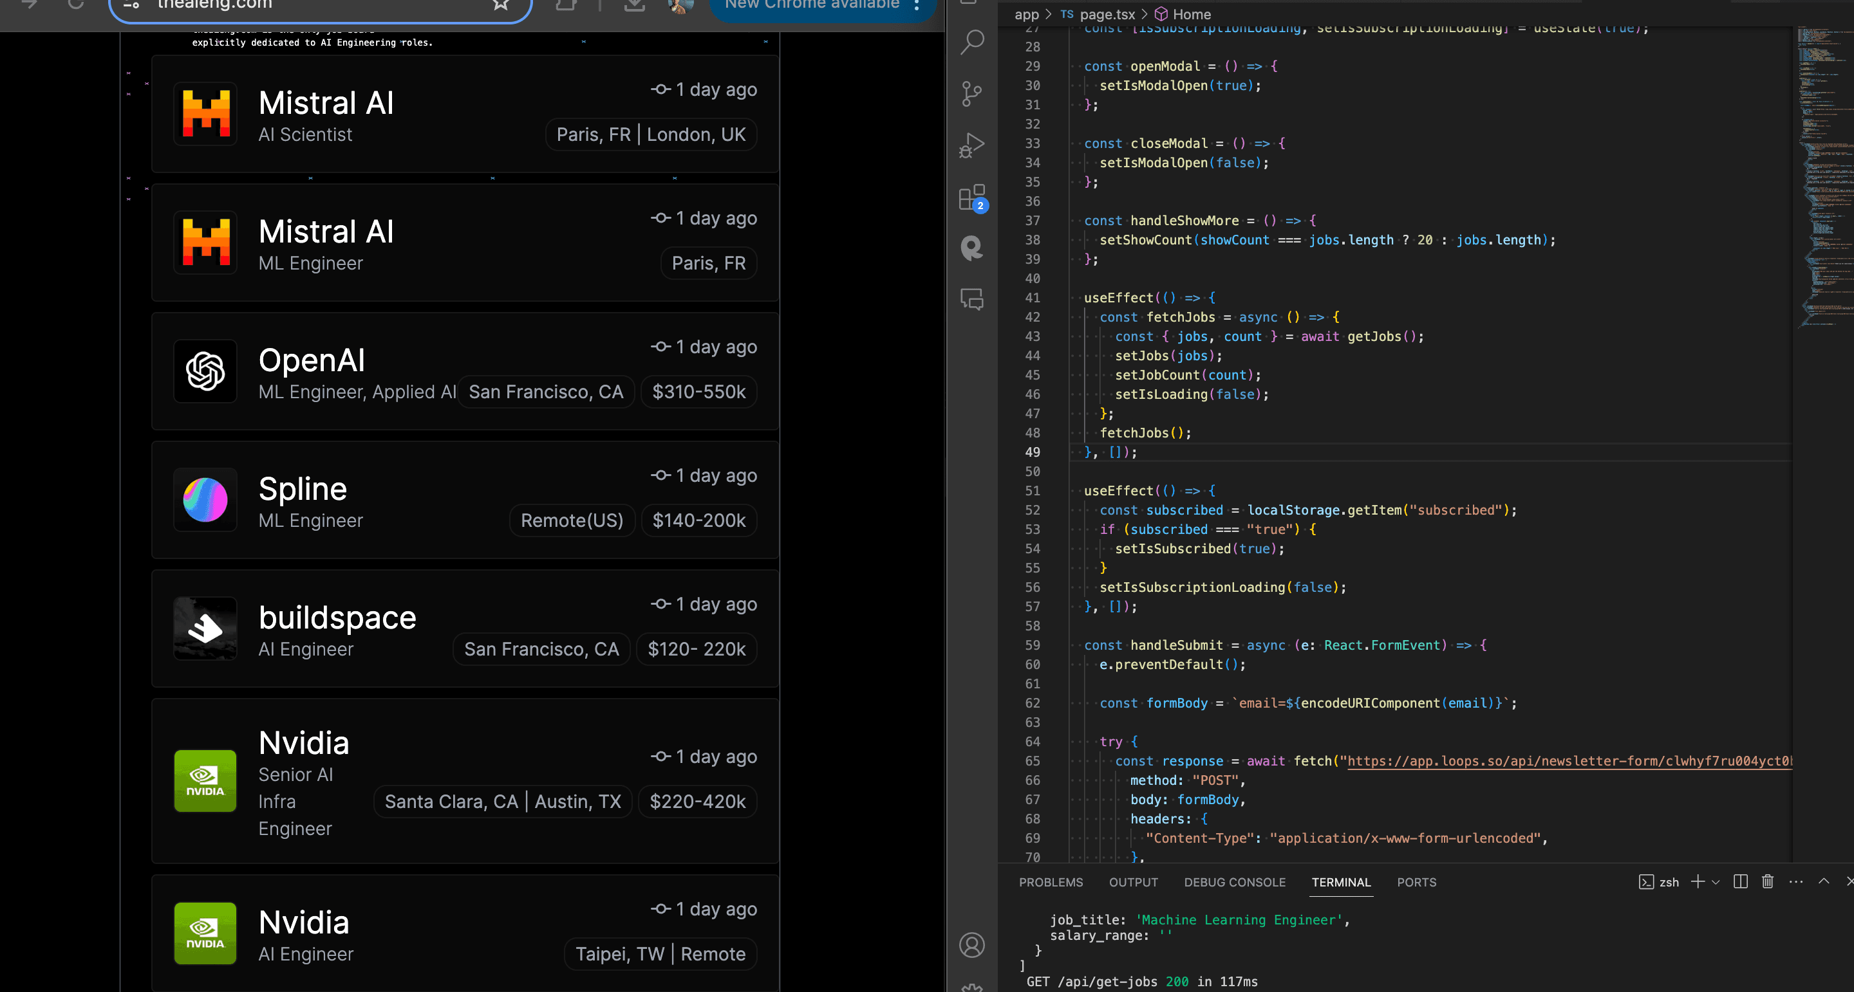The width and height of the screenshot is (1854, 992).
Task: Click buildspace logo thumbnail
Action: (x=205, y=628)
